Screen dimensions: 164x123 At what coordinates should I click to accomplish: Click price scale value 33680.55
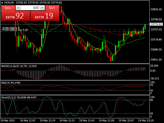pyautogui.click(x=156, y=50)
